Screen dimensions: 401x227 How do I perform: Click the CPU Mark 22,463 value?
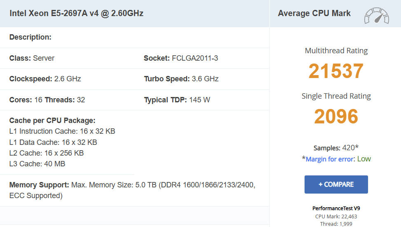coord(336,216)
